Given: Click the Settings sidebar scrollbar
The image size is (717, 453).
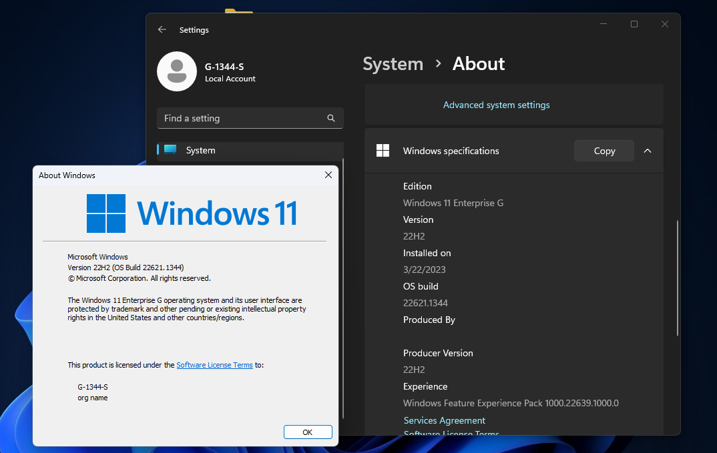Looking at the screenshot, I should click(x=343, y=288).
